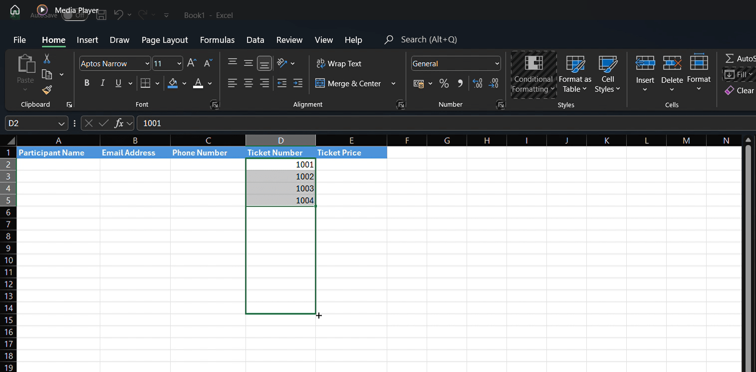756x372 pixels.
Task: Apply the yellow fill color bucket
Action: [x=173, y=83]
